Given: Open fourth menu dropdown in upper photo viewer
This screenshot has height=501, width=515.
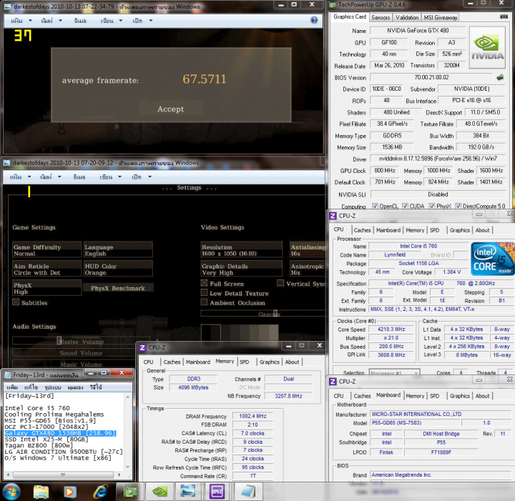Looking at the screenshot, I should click(x=121, y=20).
